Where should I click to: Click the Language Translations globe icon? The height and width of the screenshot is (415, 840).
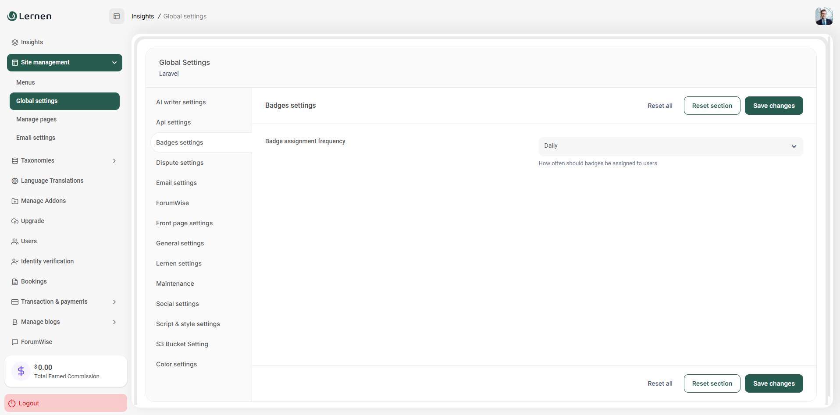click(x=15, y=181)
